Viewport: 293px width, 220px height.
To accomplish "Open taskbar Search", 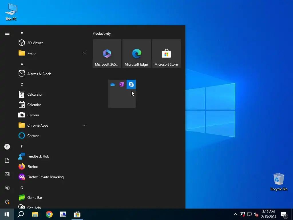I will coord(21,214).
